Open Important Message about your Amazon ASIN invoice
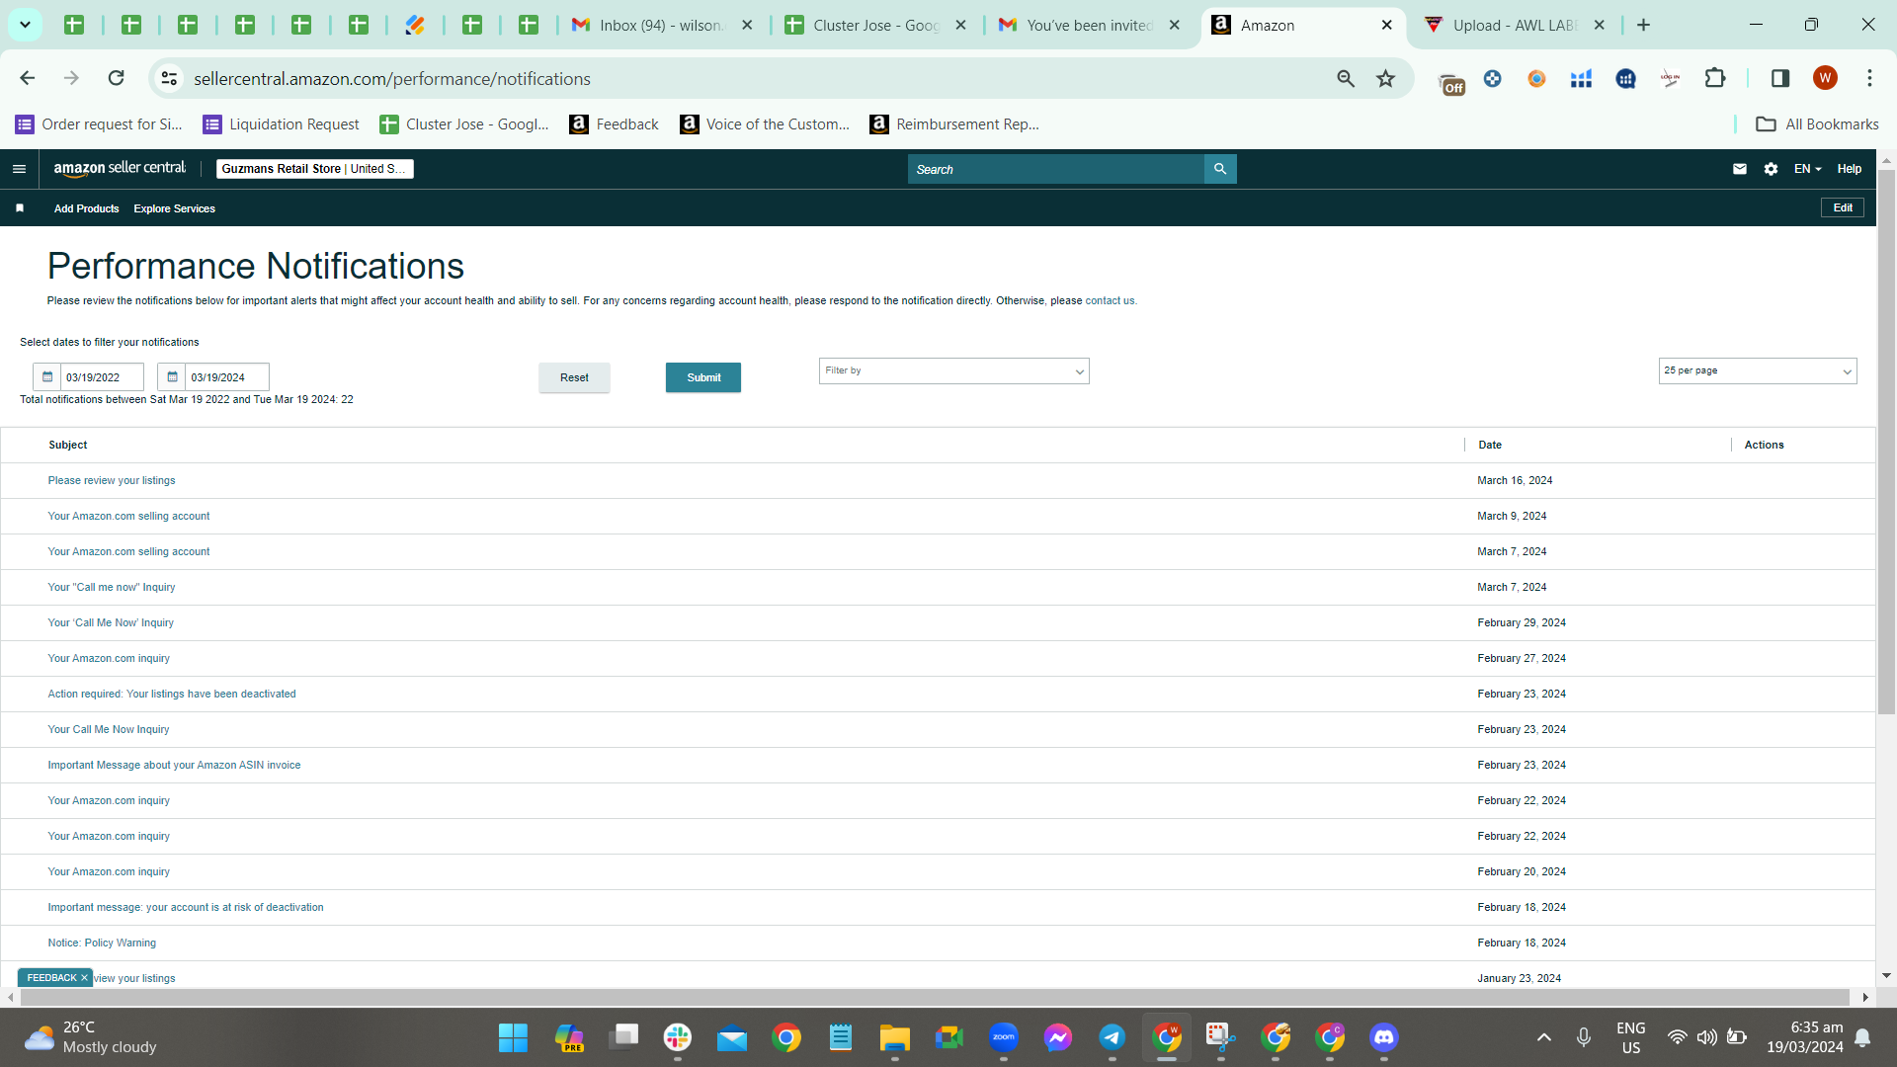 174,766
